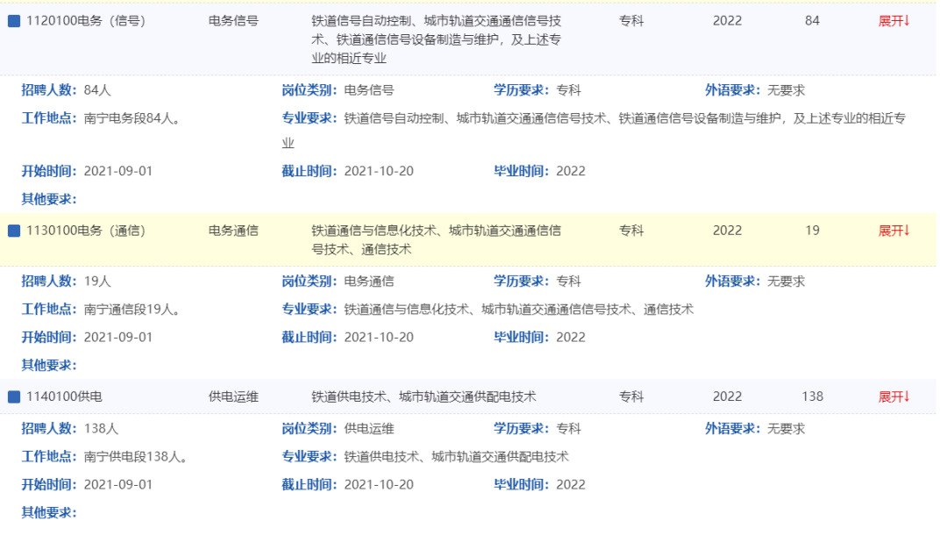
Task: Click the work location 南宁供电段138人。
Action: [136, 456]
